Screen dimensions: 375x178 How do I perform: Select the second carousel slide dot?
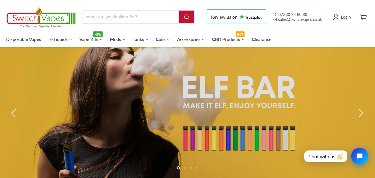coord(185,168)
